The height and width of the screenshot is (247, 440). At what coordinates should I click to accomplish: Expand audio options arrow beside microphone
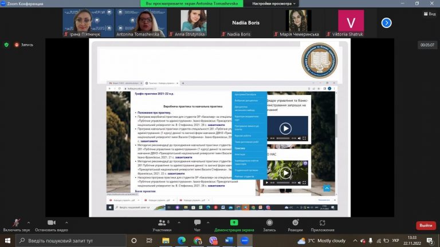click(29, 223)
